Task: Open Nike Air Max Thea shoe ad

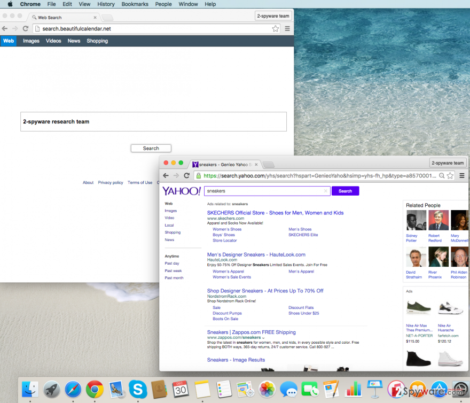Action: coord(418,308)
